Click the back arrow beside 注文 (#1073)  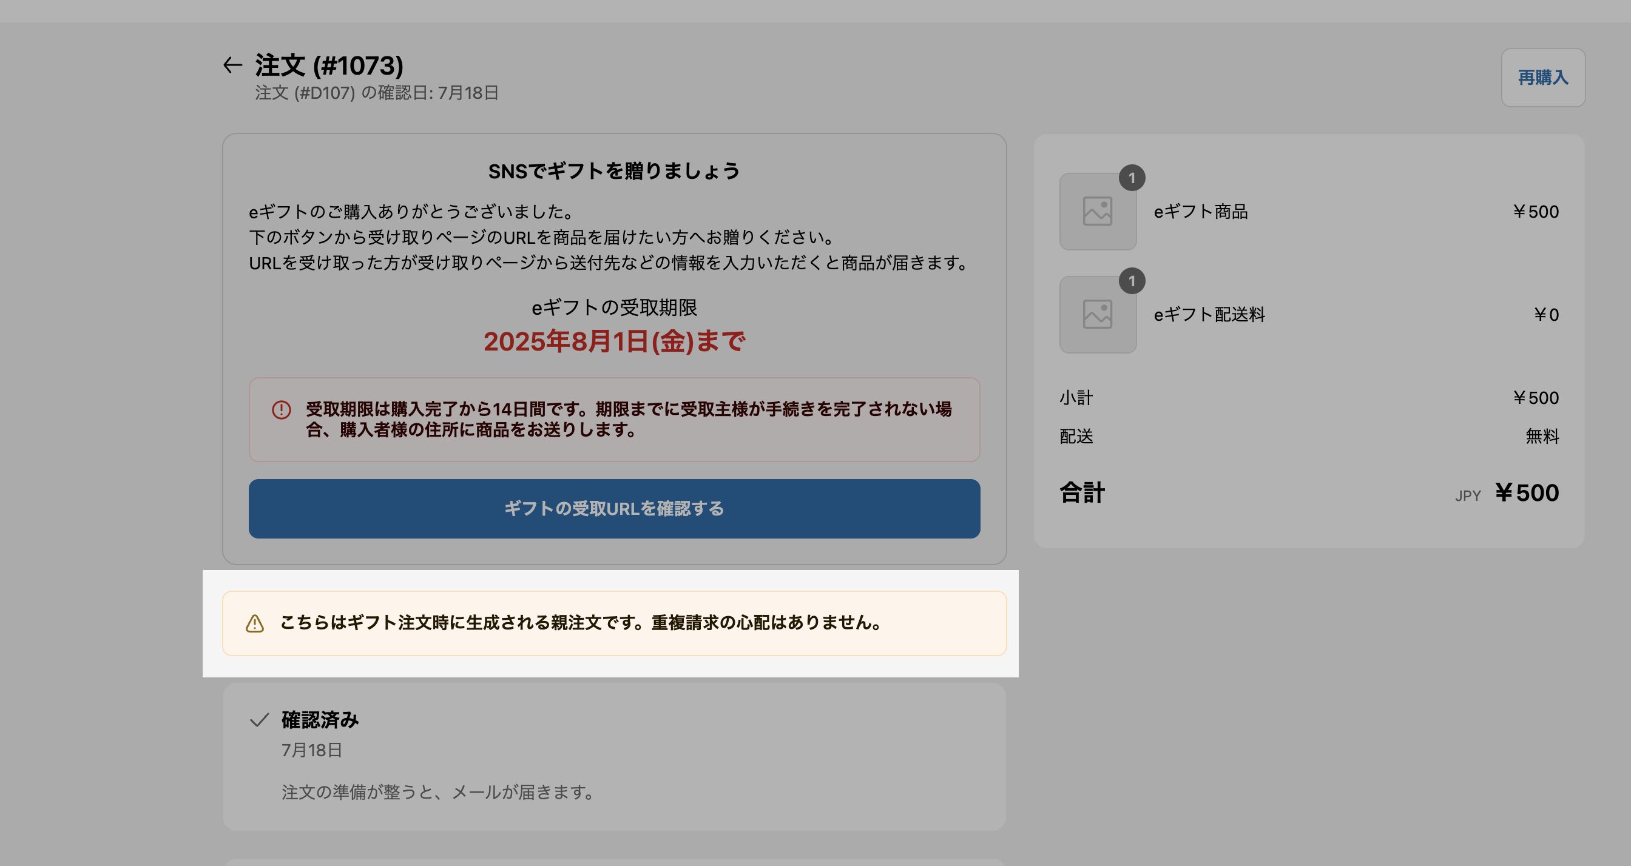[x=232, y=65]
